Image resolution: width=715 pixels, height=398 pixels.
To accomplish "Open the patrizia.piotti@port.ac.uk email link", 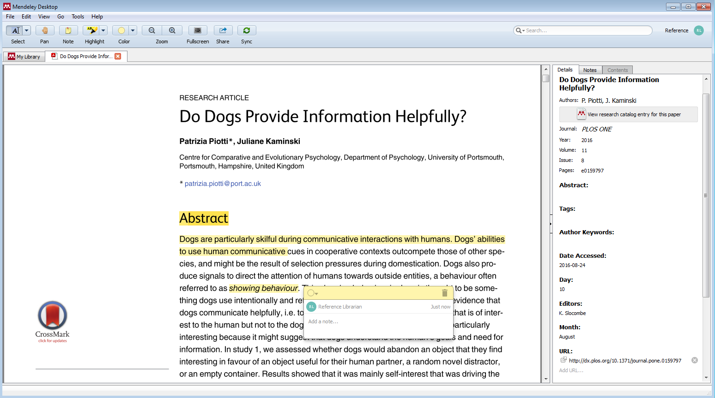I will point(223,184).
